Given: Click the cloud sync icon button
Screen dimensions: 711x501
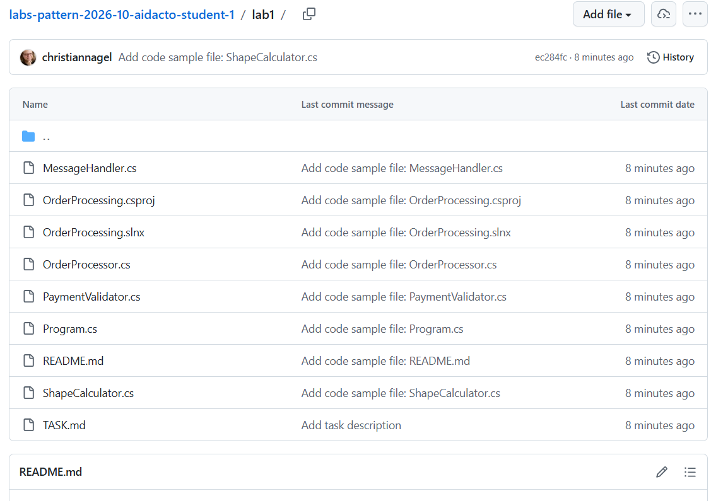Looking at the screenshot, I should coord(664,14).
